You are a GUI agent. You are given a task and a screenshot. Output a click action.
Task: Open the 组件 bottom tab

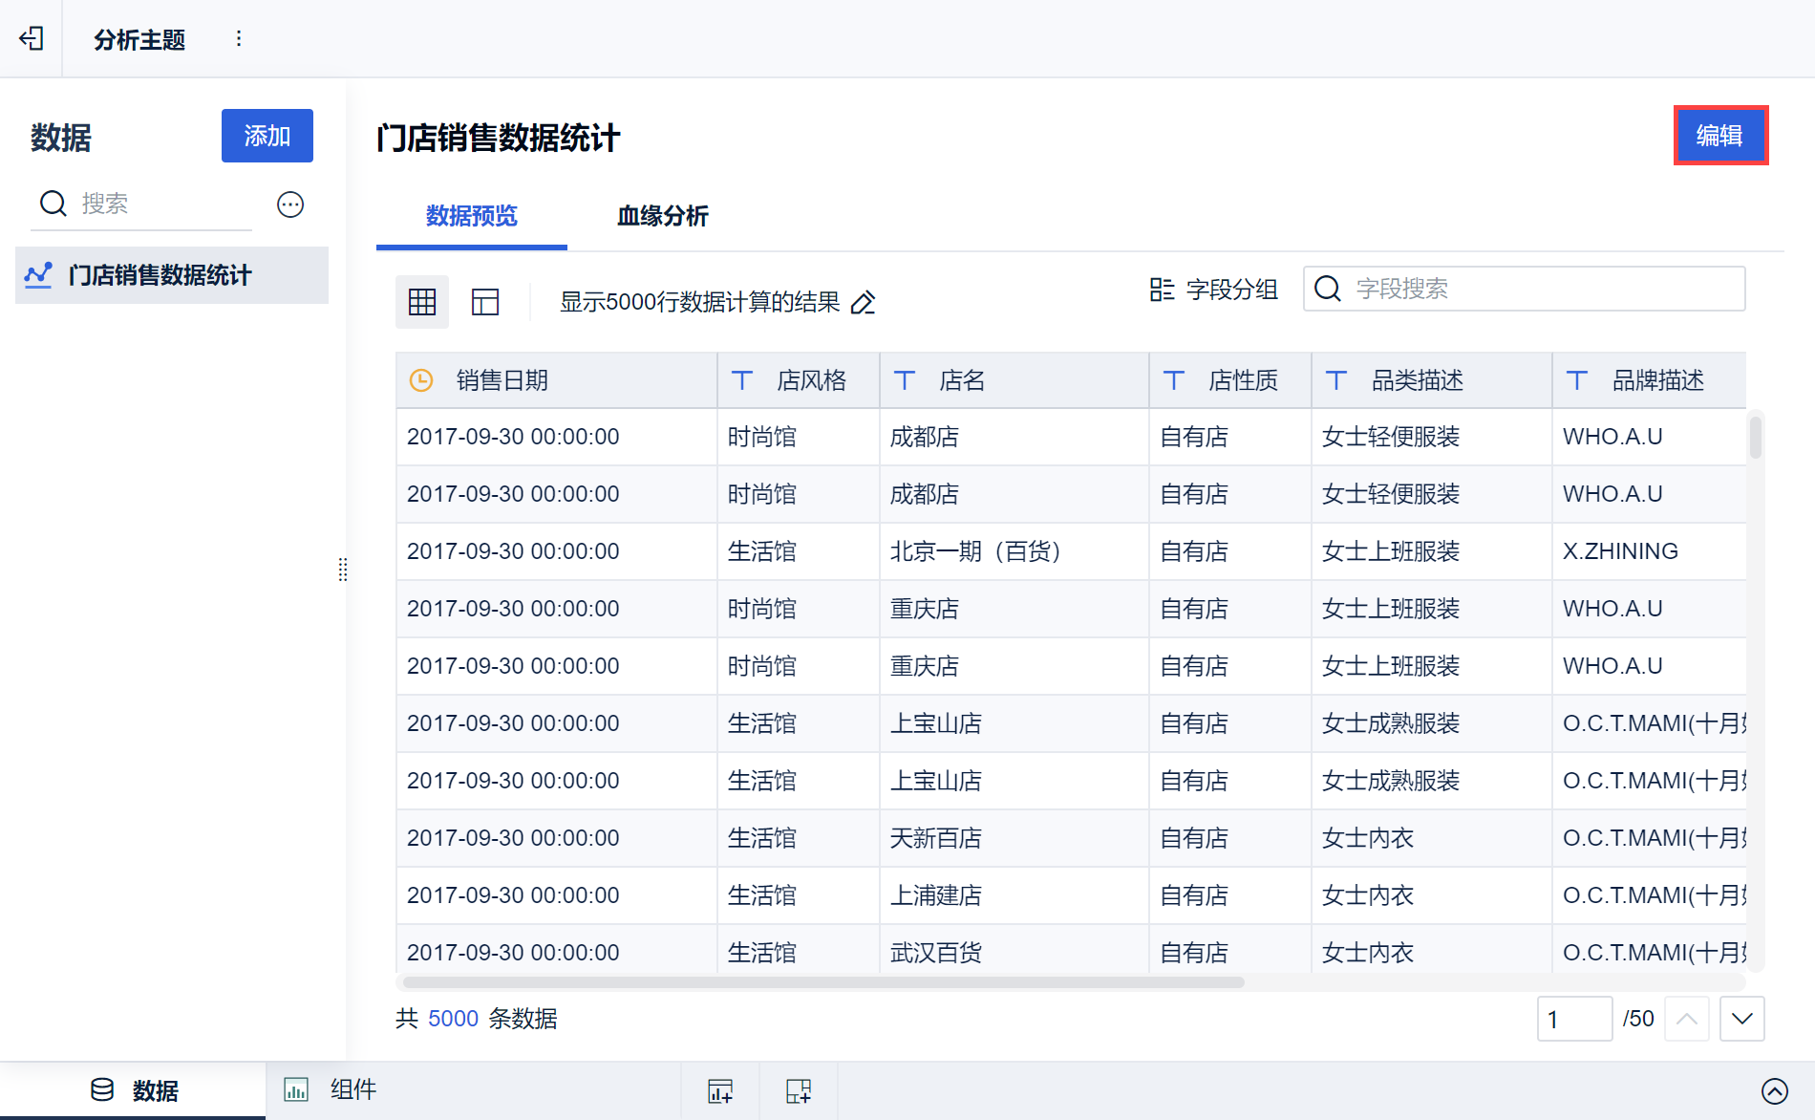tap(331, 1089)
